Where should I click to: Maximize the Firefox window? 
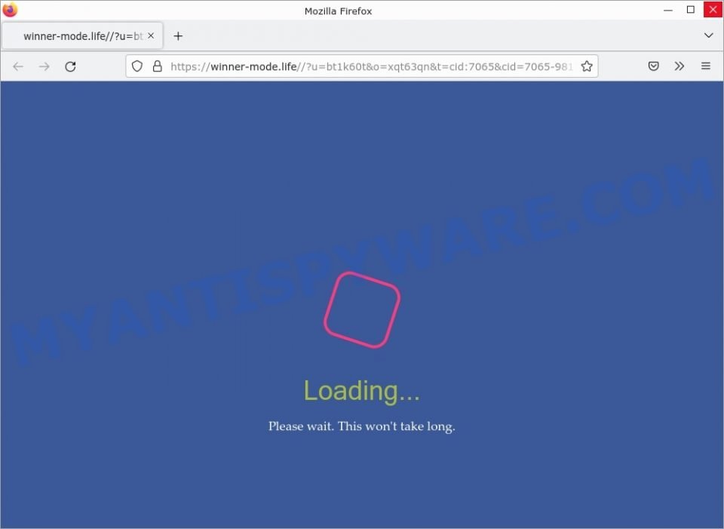coord(690,10)
